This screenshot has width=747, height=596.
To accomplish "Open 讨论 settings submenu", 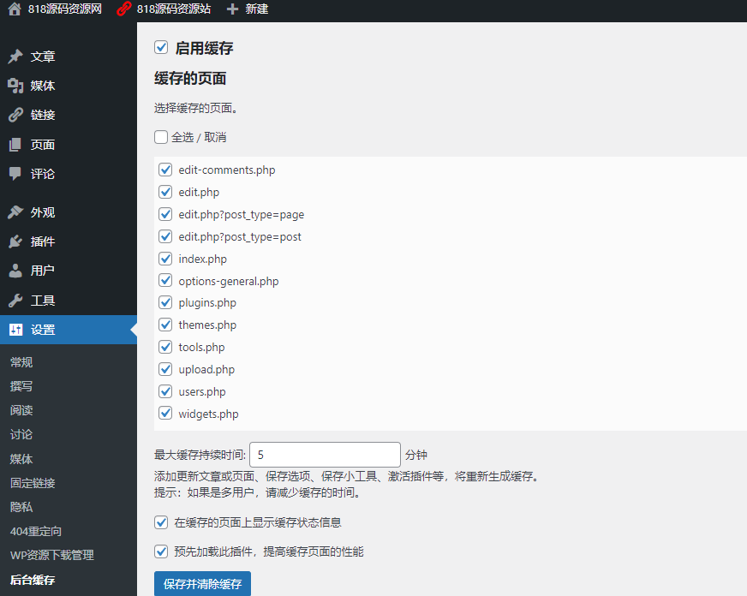I will (21, 435).
